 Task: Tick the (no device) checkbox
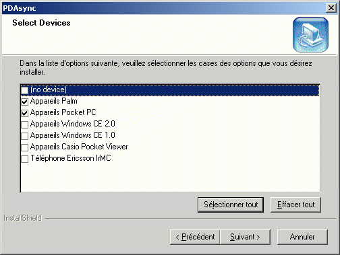point(24,90)
